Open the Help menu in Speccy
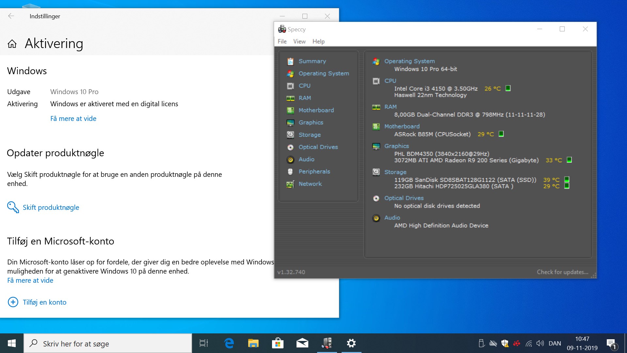Image resolution: width=627 pixels, height=353 pixels. click(318, 42)
